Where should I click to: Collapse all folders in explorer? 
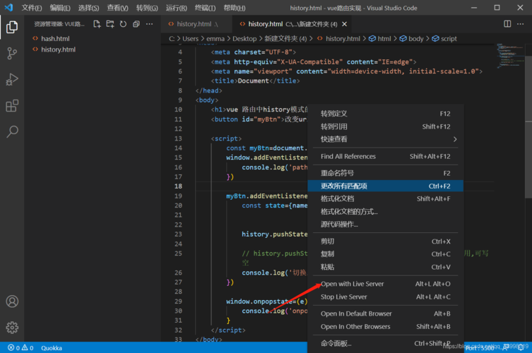pyautogui.click(x=136, y=24)
